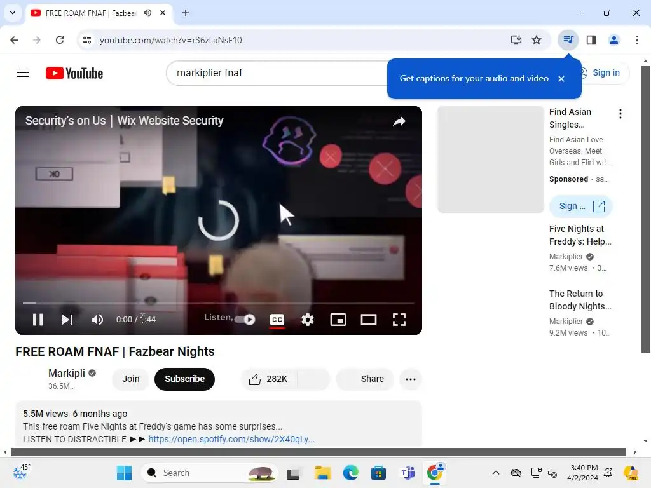Go forward in the browser

point(37,40)
